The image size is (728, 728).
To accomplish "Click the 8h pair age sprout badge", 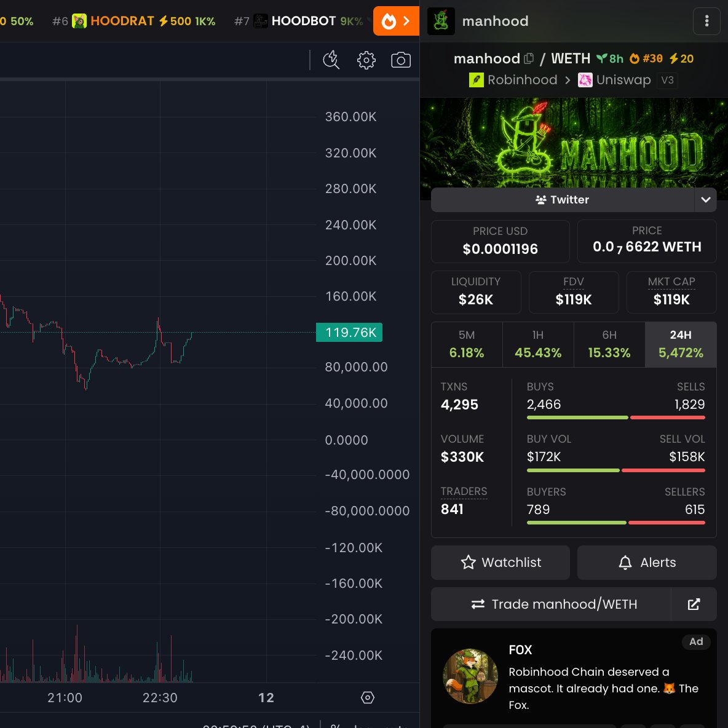I will point(609,58).
